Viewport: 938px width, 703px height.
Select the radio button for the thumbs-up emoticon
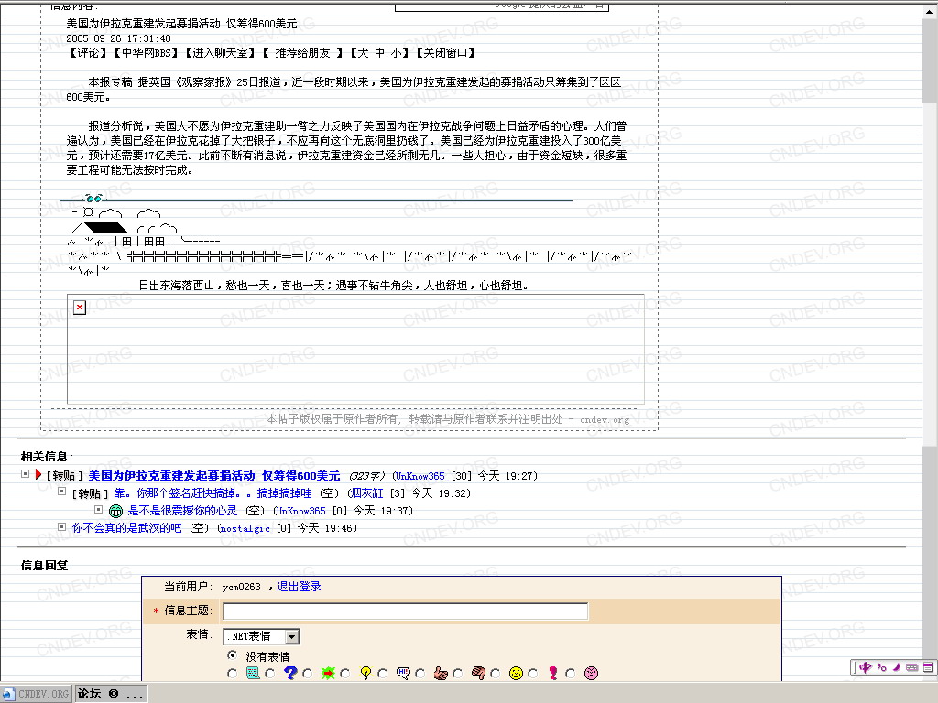click(x=420, y=674)
